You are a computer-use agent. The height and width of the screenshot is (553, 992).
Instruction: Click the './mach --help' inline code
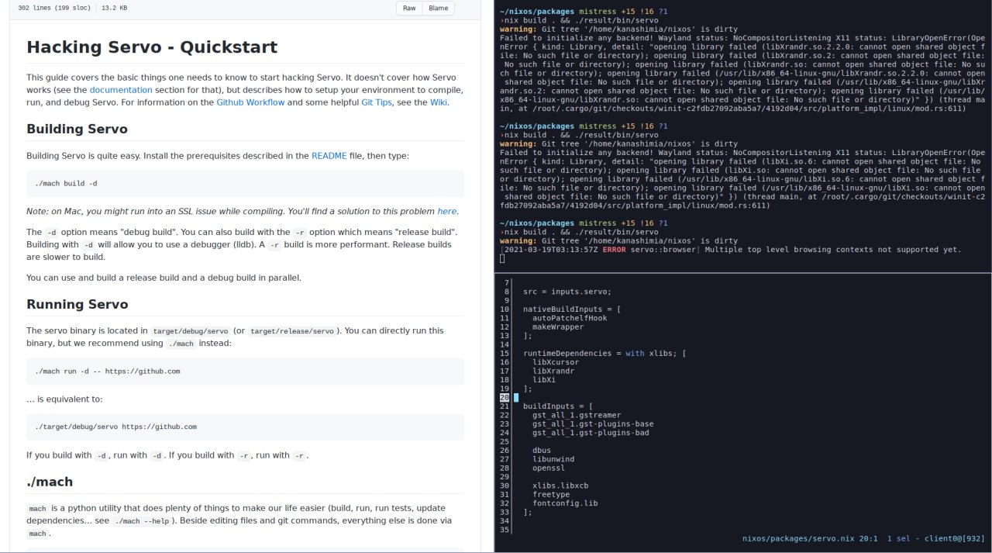[142, 521]
